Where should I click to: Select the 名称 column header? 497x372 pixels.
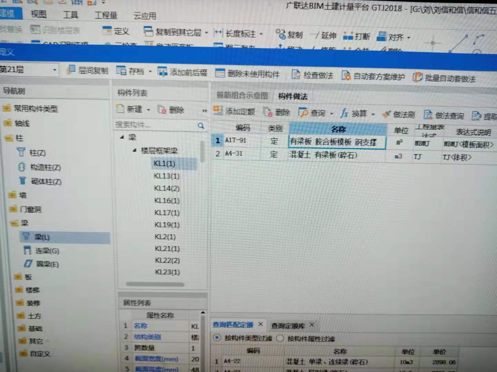pyautogui.click(x=338, y=129)
